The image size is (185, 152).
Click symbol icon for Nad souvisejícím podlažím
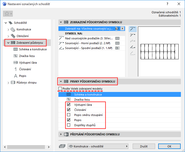(117, 38)
